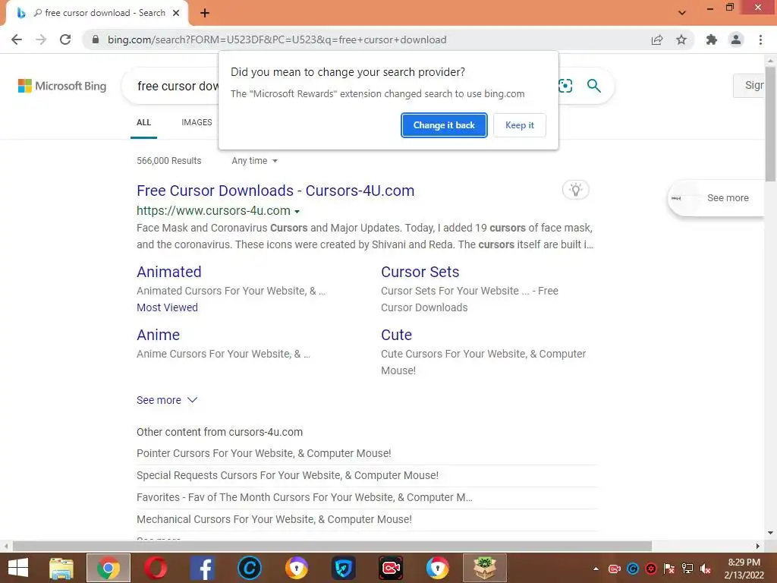Click the Bing visual search camera icon
The width and height of the screenshot is (777, 583).
tap(565, 86)
